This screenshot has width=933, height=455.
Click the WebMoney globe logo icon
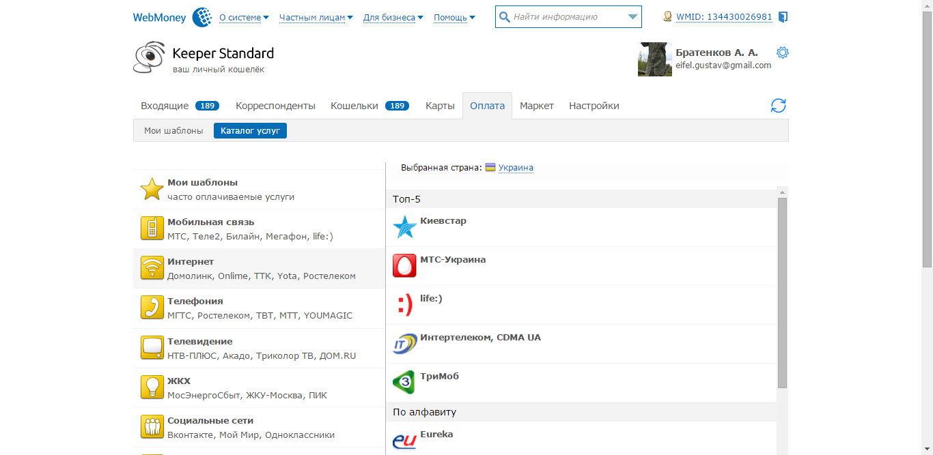pyautogui.click(x=201, y=17)
